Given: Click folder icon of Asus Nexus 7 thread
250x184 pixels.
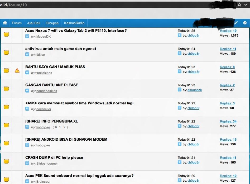Looking at the screenshot, I should click(6, 34).
